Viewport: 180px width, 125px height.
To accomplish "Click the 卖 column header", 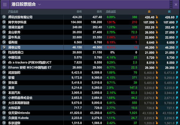I will 149,12.
